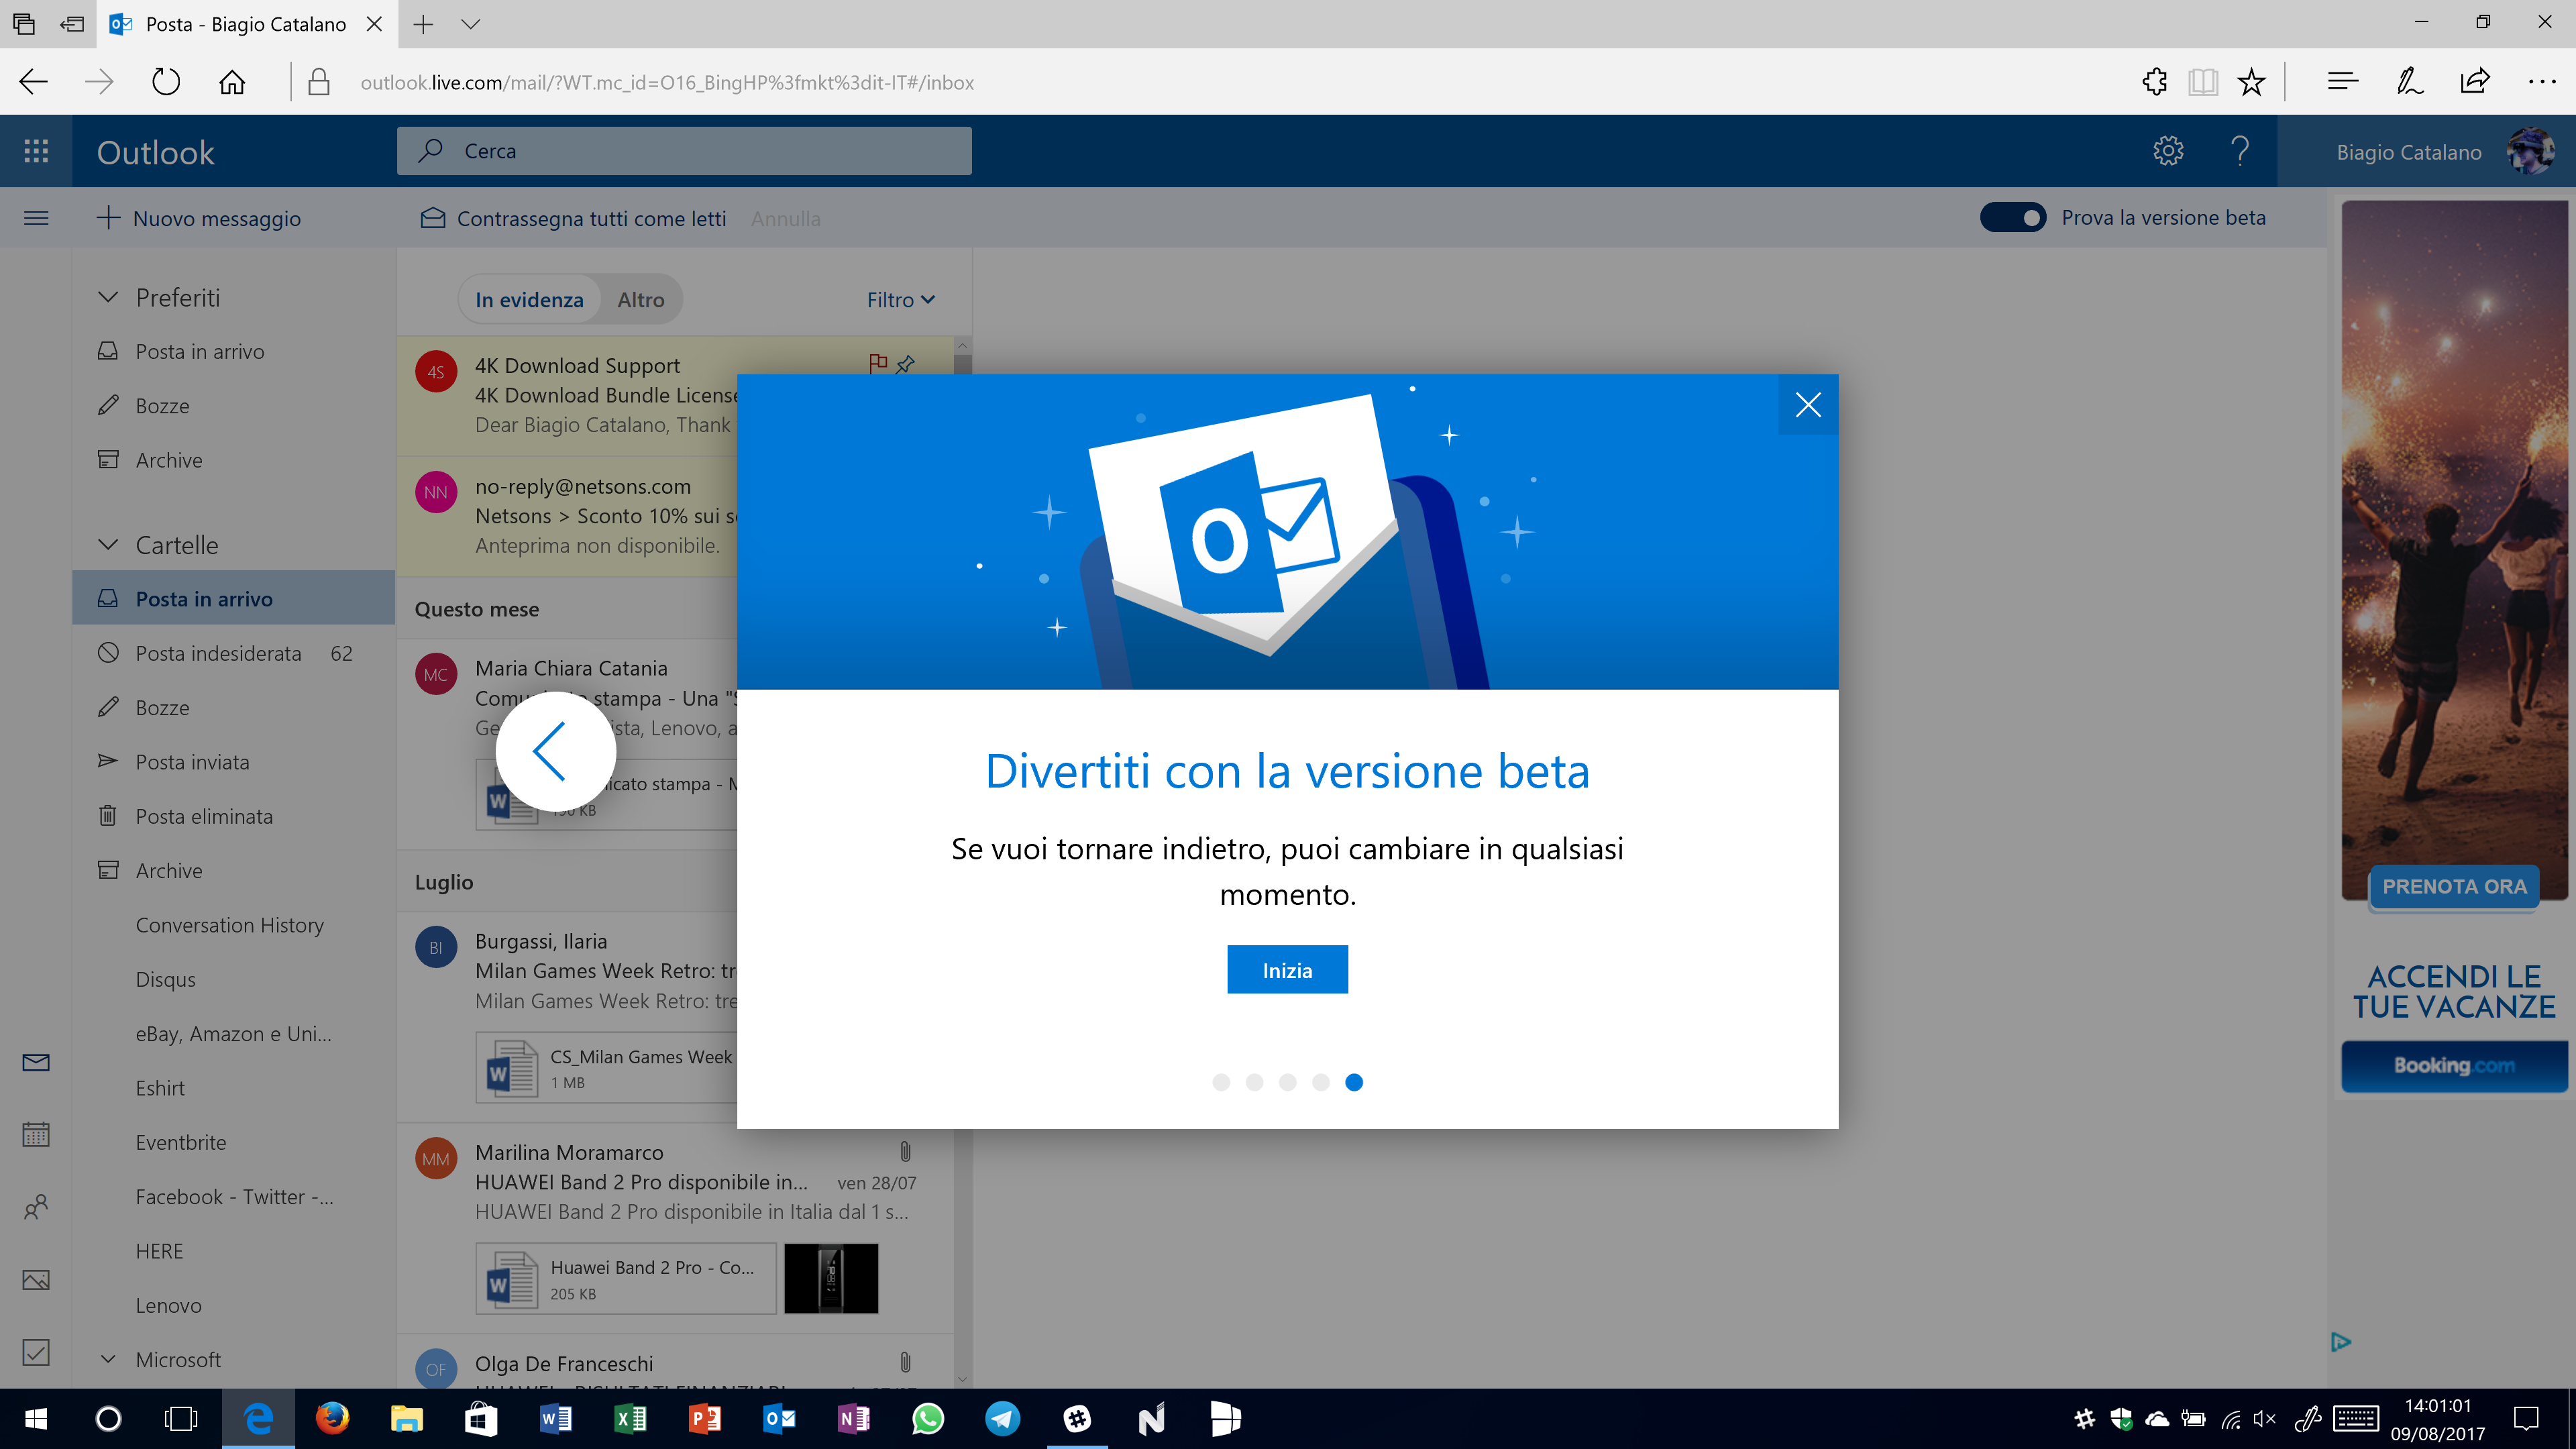Screen dimensions: 2576x1449
Task: Launch Firefox from the taskbar
Action: point(332,1418)
